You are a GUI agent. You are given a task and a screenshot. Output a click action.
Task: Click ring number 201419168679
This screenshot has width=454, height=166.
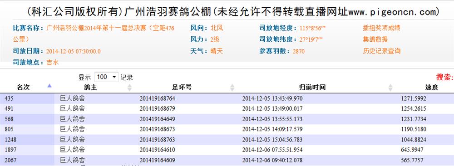pos(157,109)
